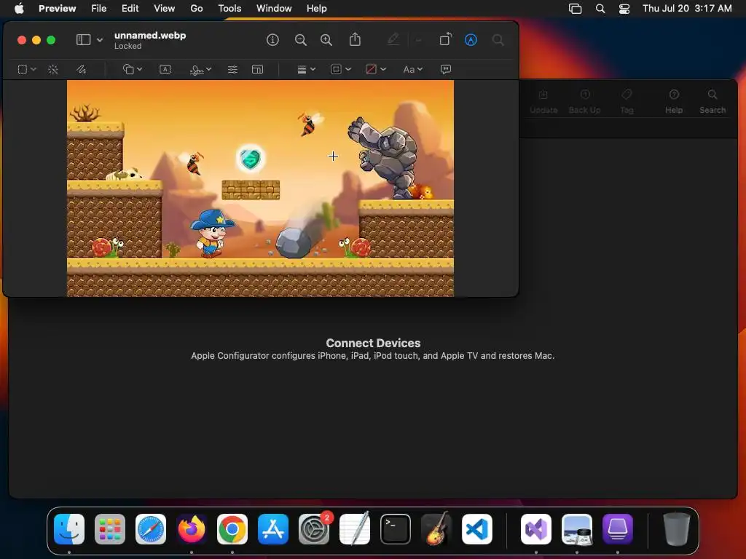
Task: Launch GarageBand from the Dock
Action: 436,529
